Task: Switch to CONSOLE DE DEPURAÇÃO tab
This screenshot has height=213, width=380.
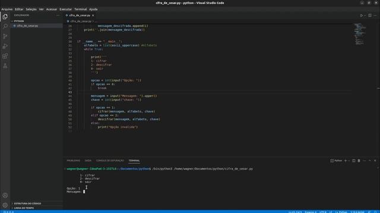Action: click(x=110, y=160)
